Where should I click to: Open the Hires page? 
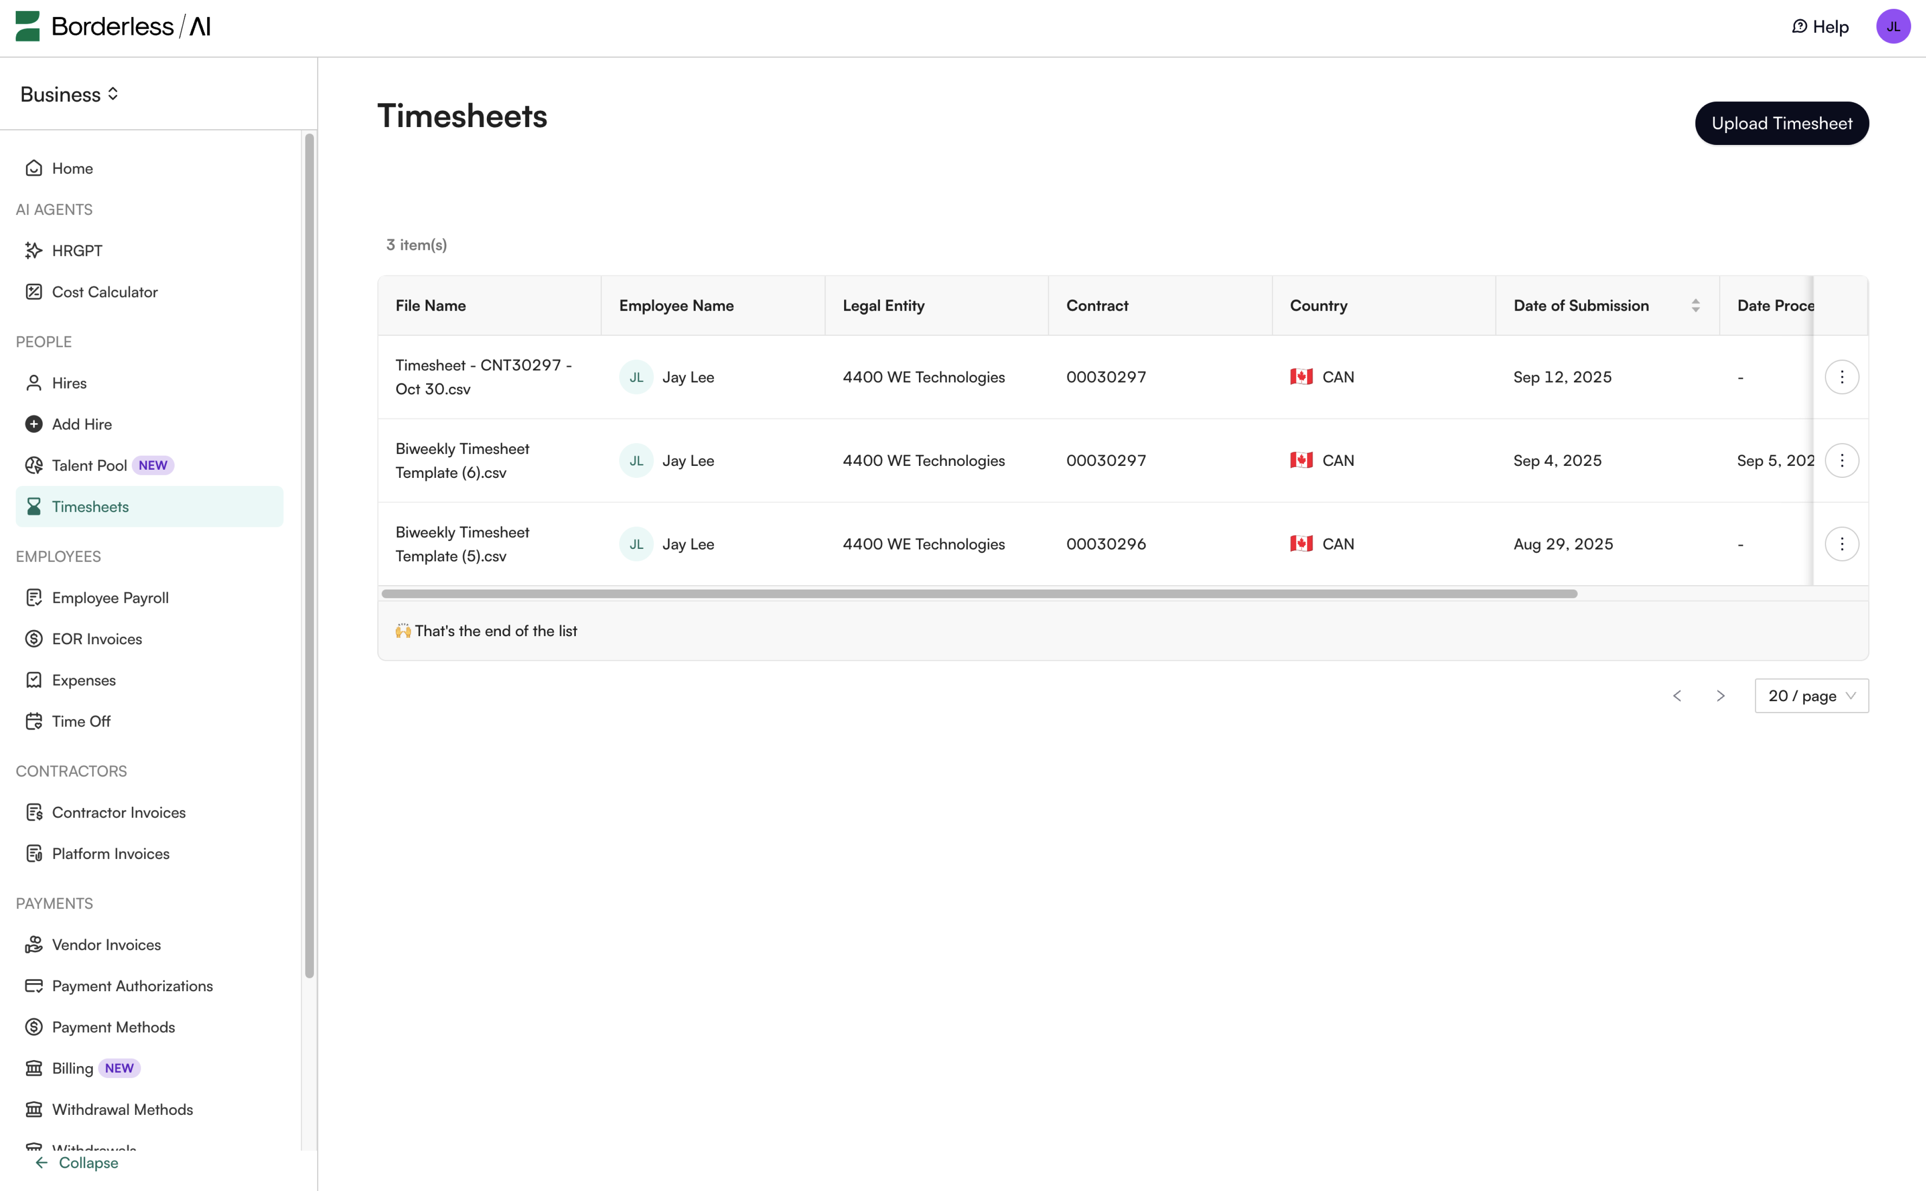[x=68, y=383]
